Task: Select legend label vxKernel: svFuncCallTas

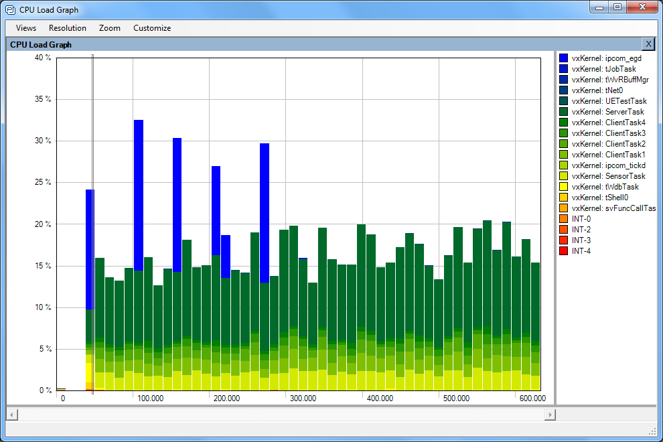Action: click(613, 208)
